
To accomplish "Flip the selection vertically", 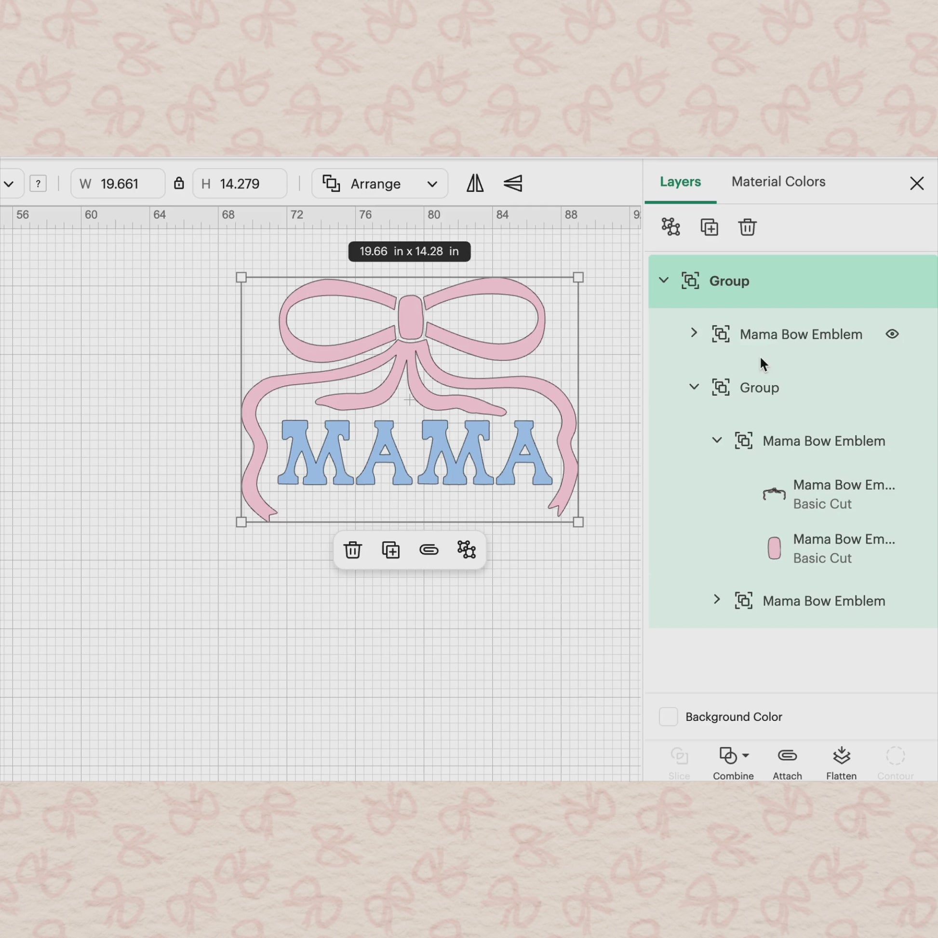I will pos(513,184).
